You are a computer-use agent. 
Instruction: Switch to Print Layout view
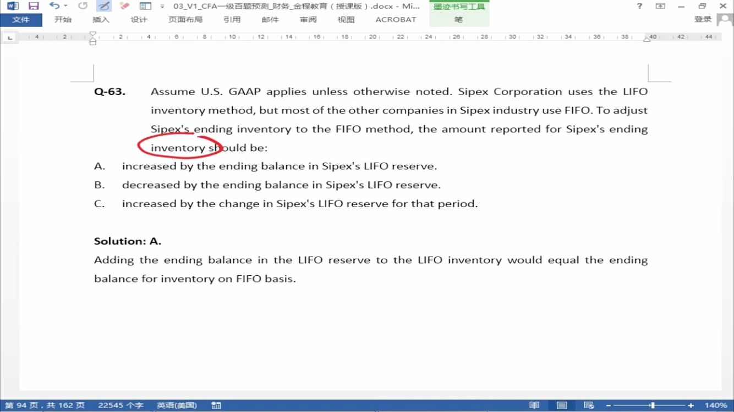pyautogui.click(x=562, y=405)
